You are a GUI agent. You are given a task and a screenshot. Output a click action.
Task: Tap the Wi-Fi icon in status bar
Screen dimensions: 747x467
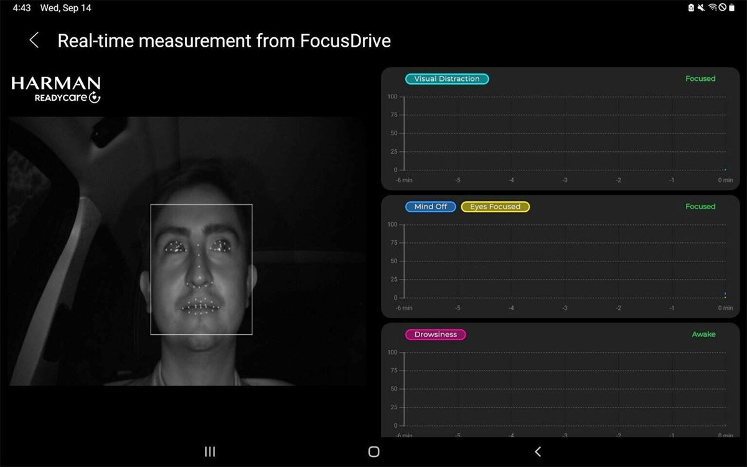click(x=713, y=7)
